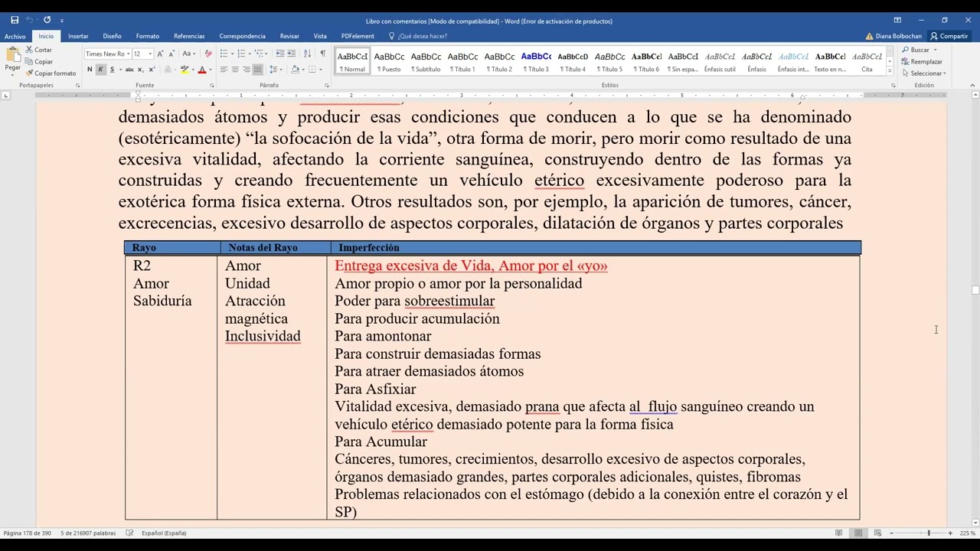Click the borders icon in Párrafo group
The image size is (980, 551).
click(312, 70)
